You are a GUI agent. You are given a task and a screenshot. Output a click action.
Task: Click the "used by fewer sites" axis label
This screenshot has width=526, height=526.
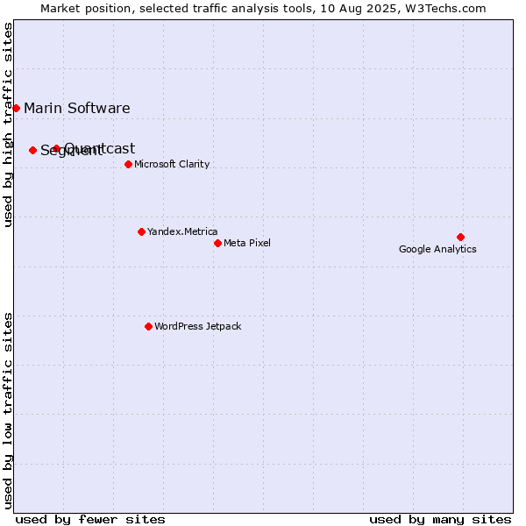[x=90, y=520]
